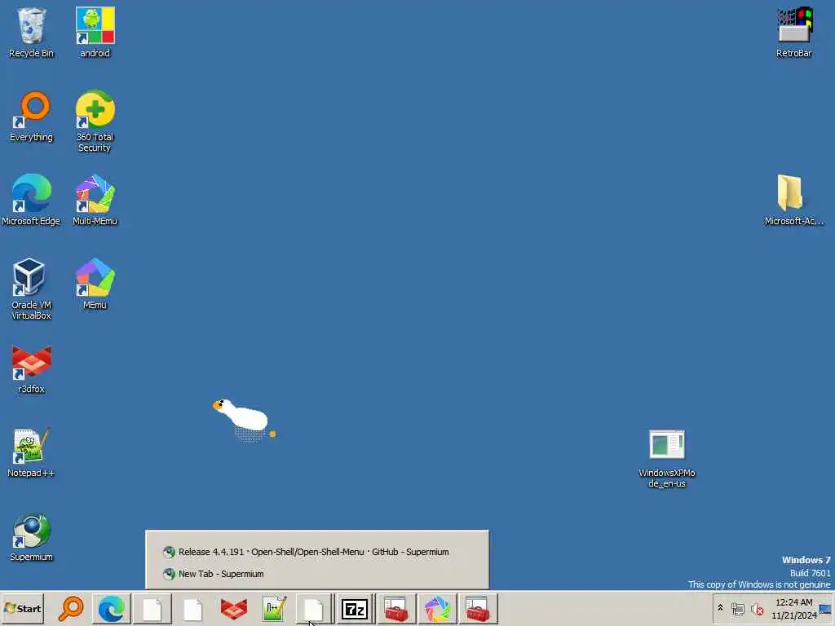Open the Supermium desktop shortcut
835x626 pixels.
[31, 536]
